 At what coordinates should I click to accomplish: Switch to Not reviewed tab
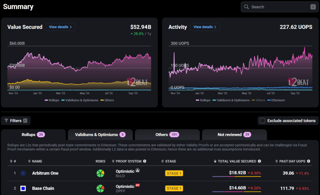pyautogui.click(x=234, y=134)
